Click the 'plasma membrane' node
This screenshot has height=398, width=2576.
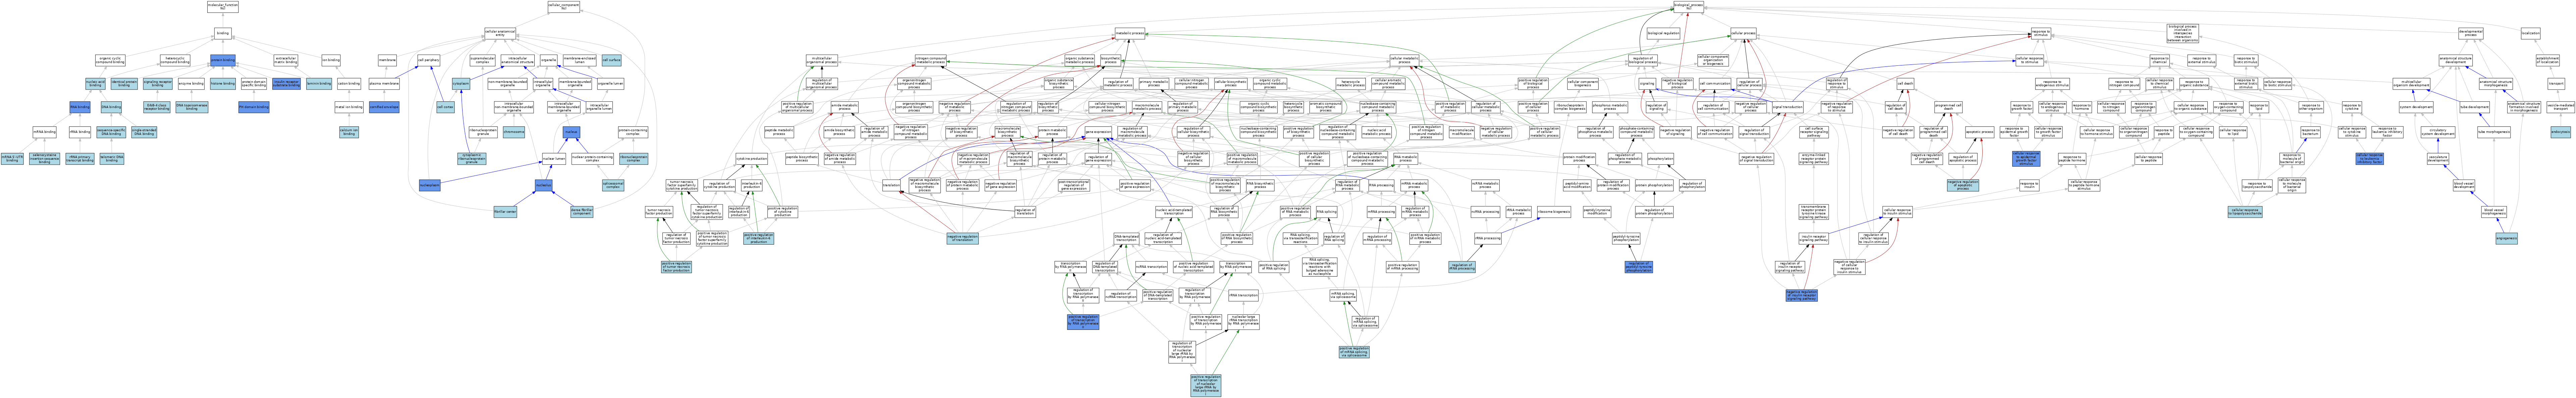[x=384, y=84]
